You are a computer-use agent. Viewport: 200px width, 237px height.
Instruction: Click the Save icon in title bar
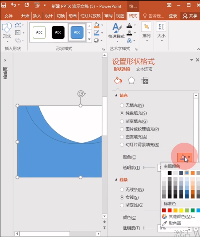4,5
